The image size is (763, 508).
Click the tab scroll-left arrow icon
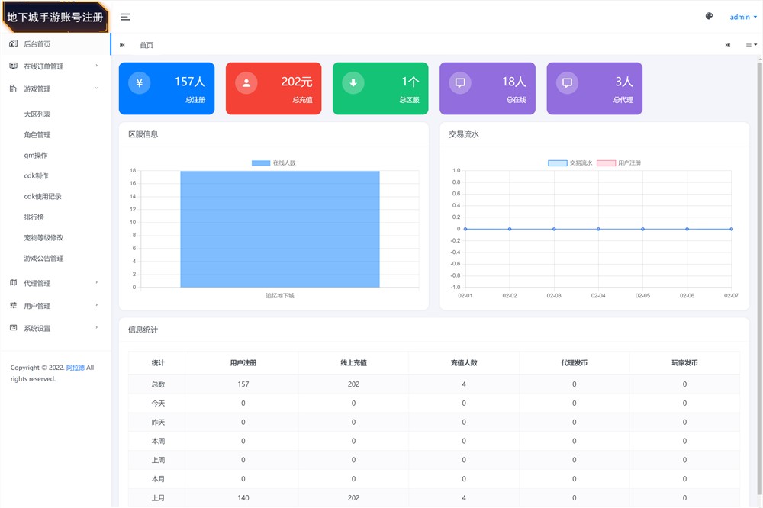click(123, 45)
